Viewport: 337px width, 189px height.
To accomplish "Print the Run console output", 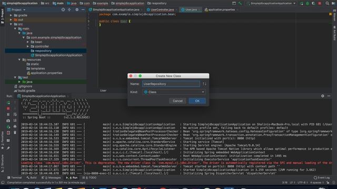I will click(15, 127).
